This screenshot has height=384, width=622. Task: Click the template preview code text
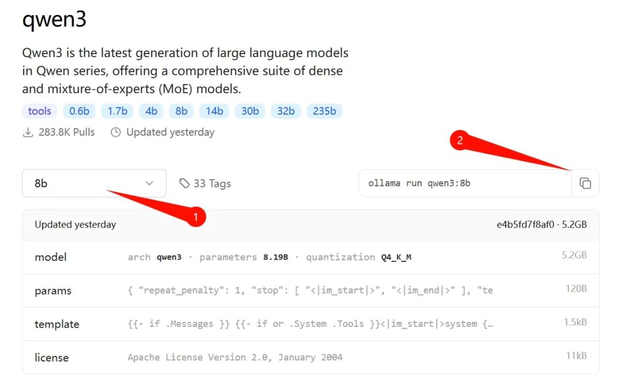pyautogui.click(x=310, y=324)
